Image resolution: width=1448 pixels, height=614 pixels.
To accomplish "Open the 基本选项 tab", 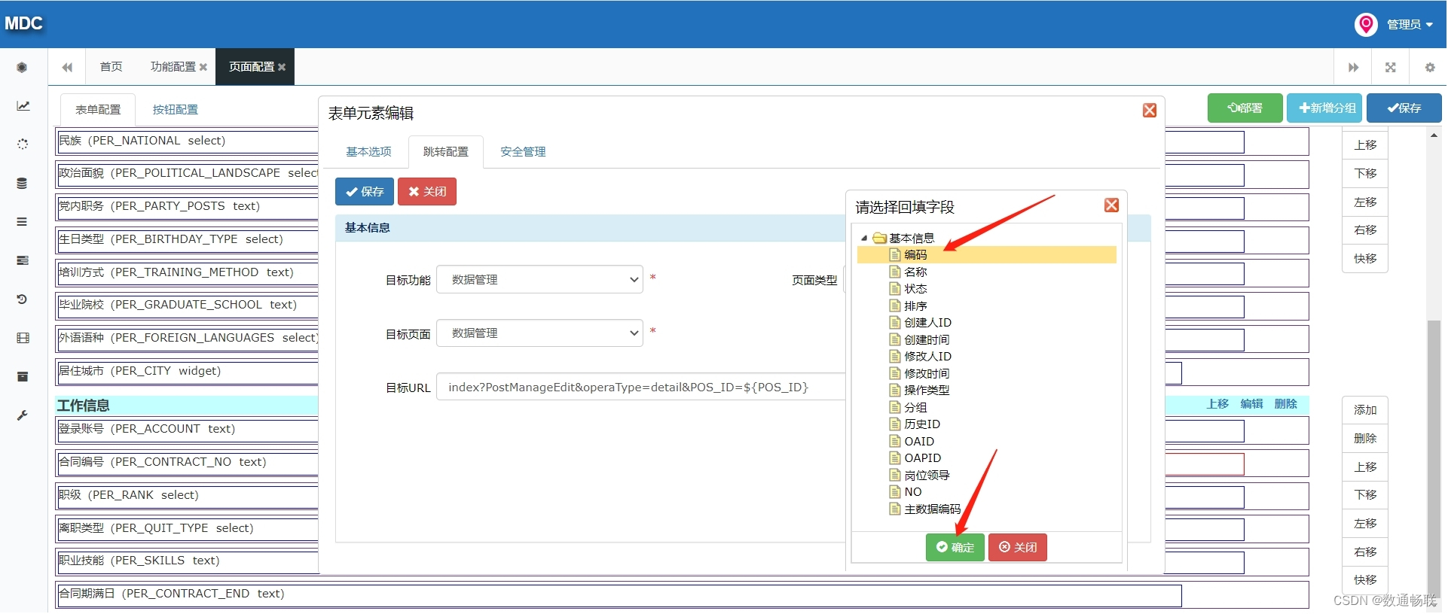I will tap(368, 152).
